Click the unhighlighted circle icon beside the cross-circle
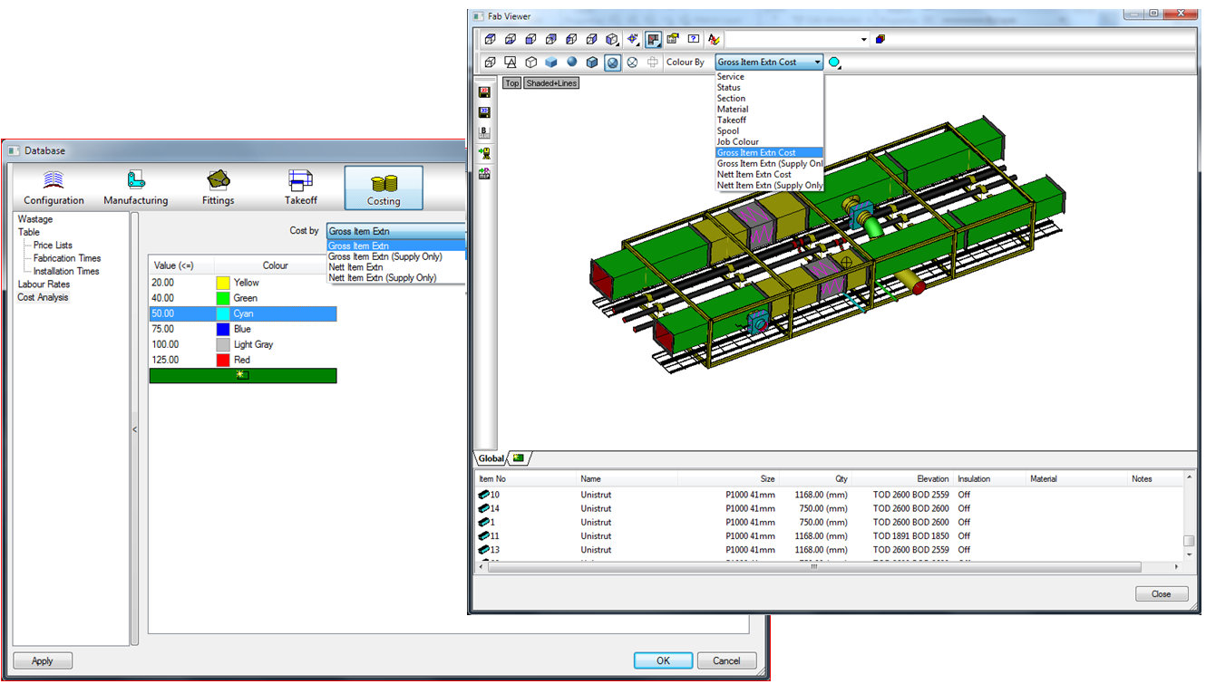 pos(632,63)
